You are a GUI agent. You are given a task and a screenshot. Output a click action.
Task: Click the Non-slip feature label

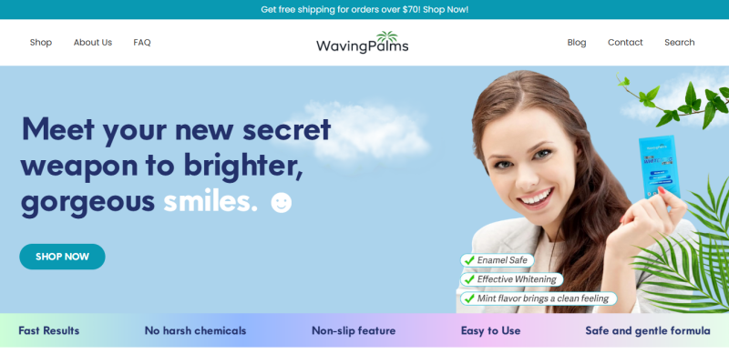(354, 330)
